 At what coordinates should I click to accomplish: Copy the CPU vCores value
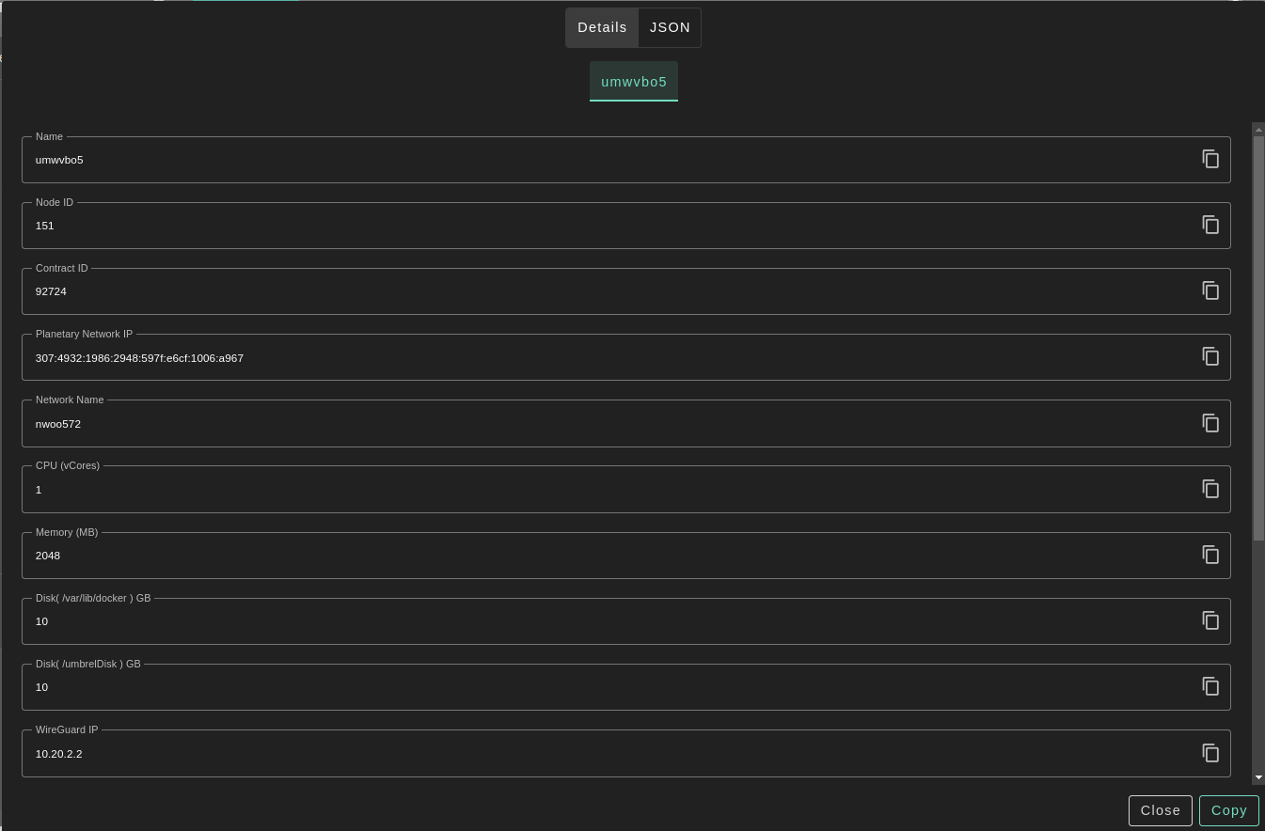point(1210,489)
